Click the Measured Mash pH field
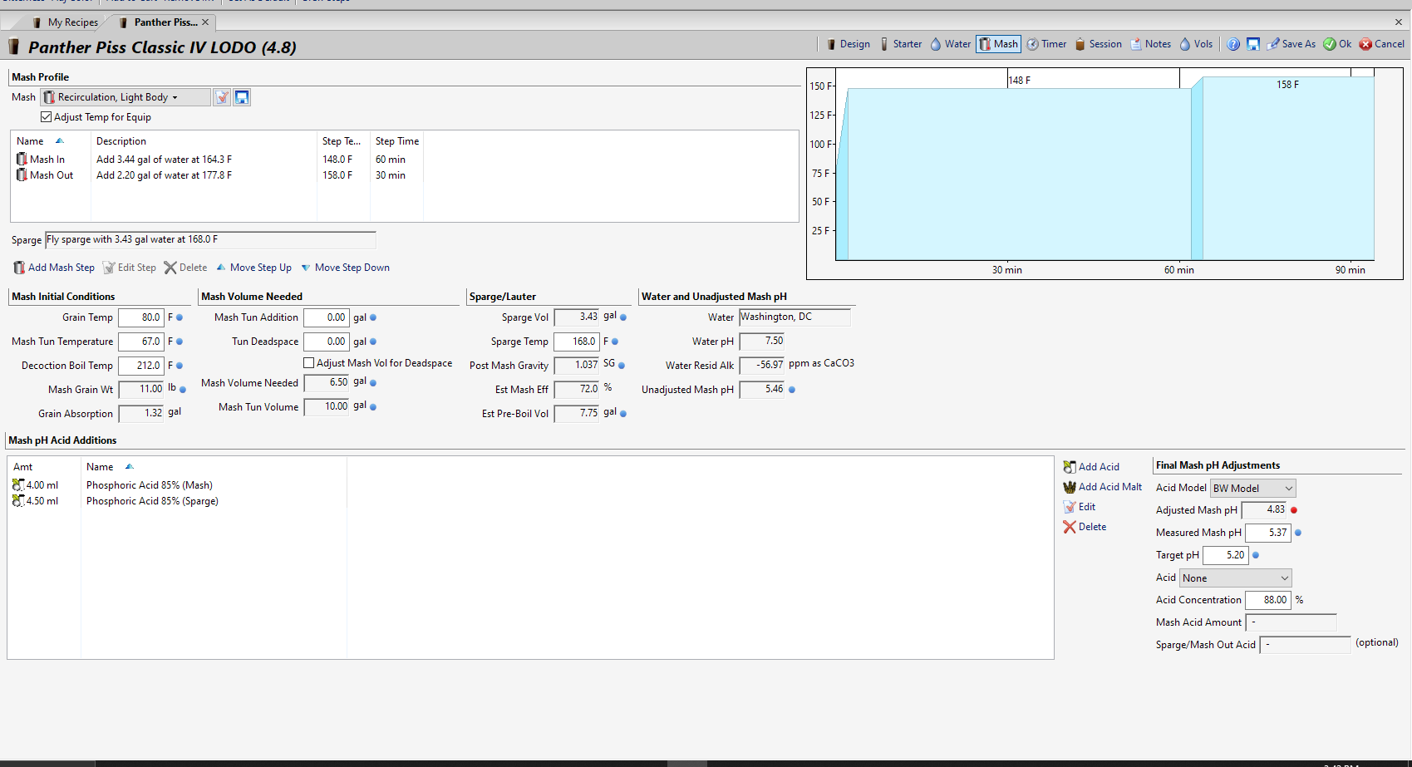Image resolution: width=1412 pixels, height=767 pixels. tap(1268, 533)
